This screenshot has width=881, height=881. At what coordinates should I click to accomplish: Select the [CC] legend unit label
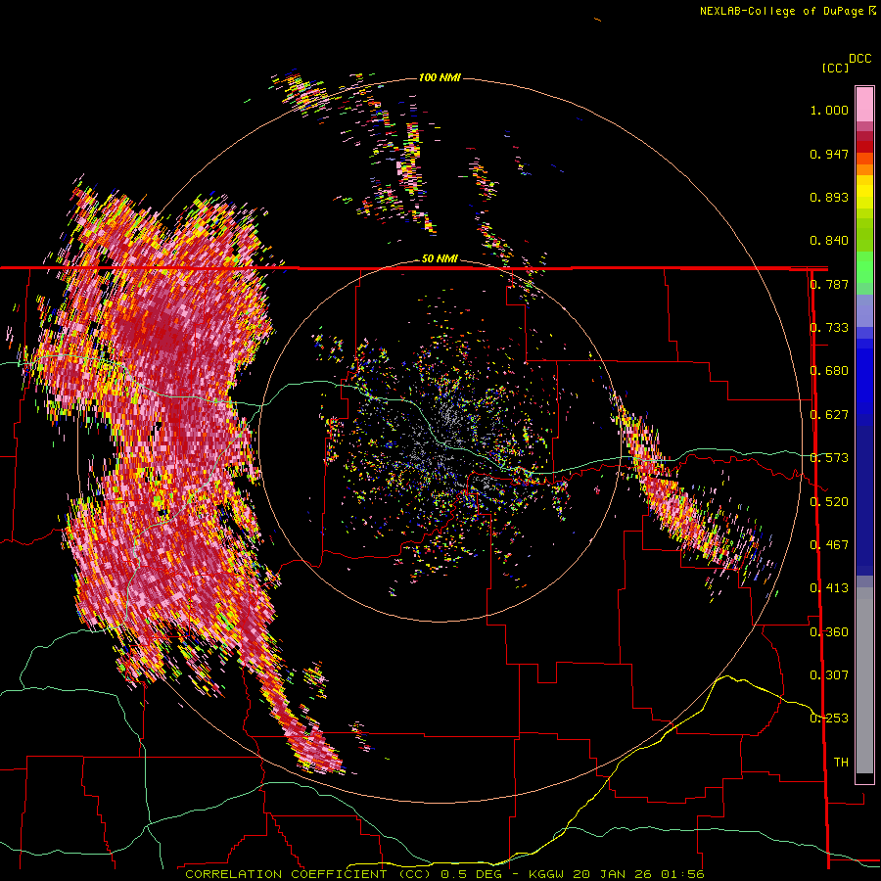pyautogui.click(x=835, y=68)
